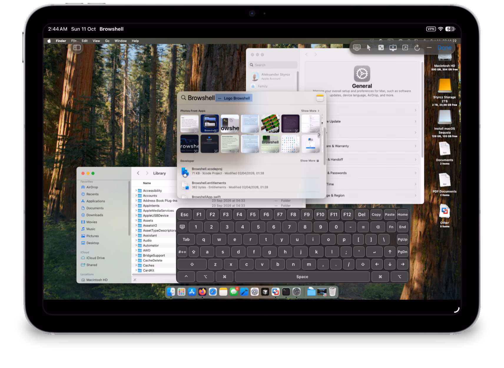Launch Terminal from the Dock
The height and width of the screenshot is (368, 504).
pos(286,292)
